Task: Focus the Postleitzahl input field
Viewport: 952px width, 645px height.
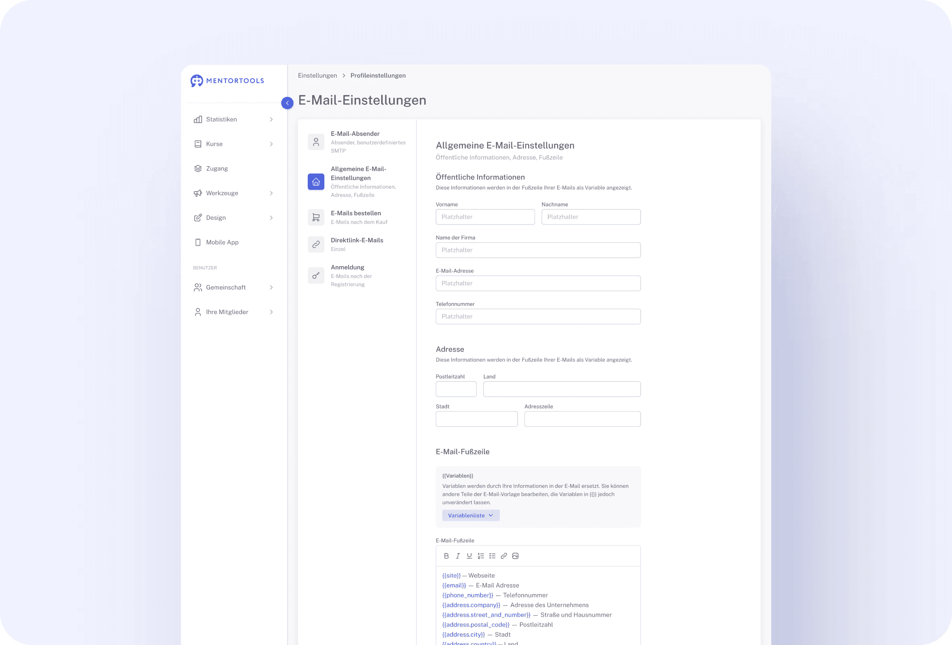Action: pyautogui.click(x=456, y=389)
